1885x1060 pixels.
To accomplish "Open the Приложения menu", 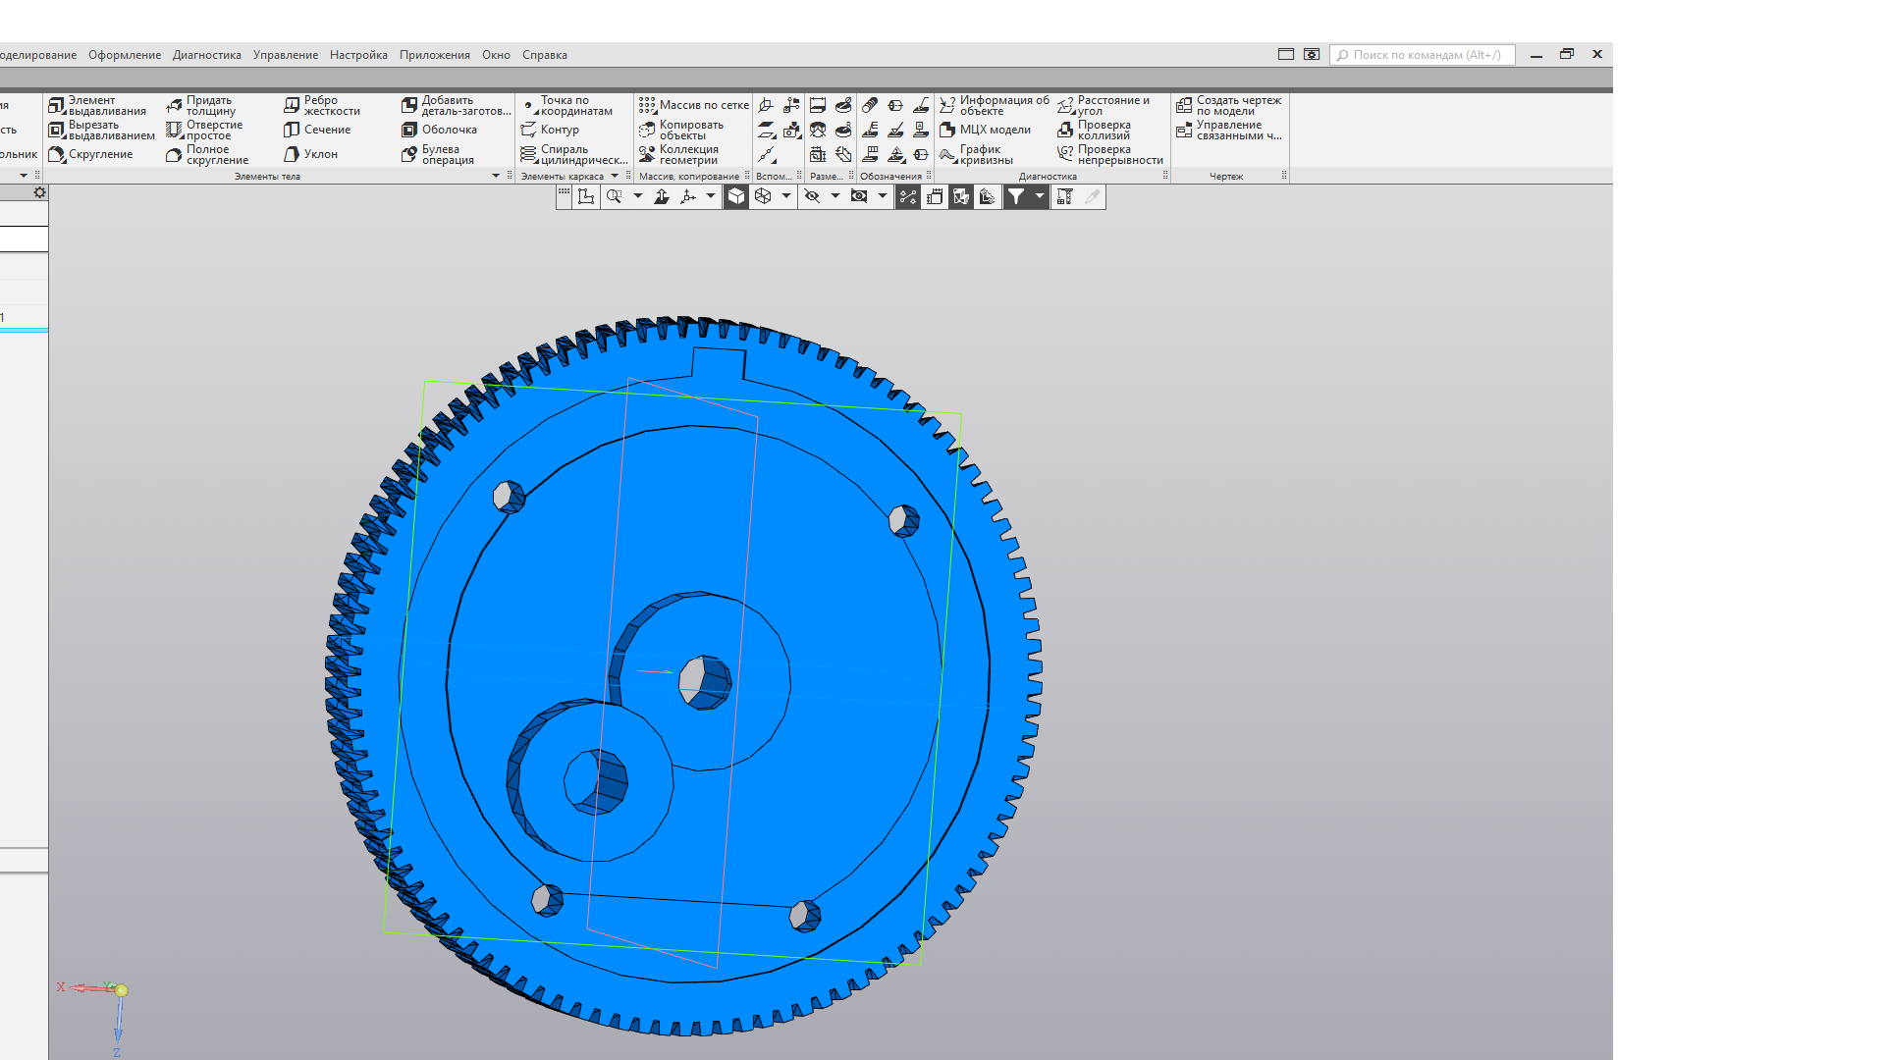I will pos(435,55).
